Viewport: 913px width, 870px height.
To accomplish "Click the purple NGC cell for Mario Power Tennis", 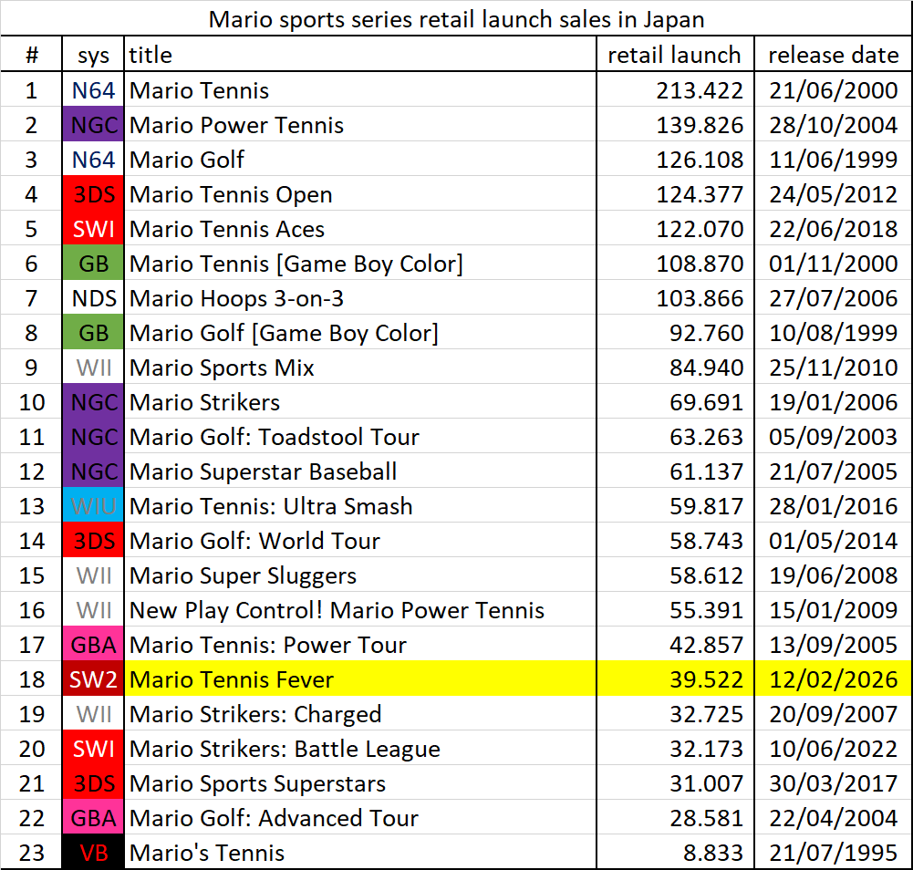I will point(93,125).
